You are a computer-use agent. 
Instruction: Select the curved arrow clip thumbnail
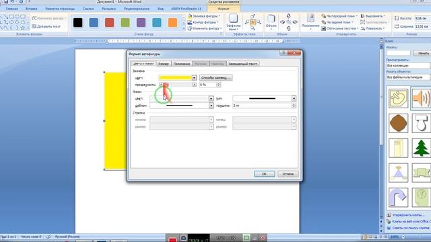[398, 197]
